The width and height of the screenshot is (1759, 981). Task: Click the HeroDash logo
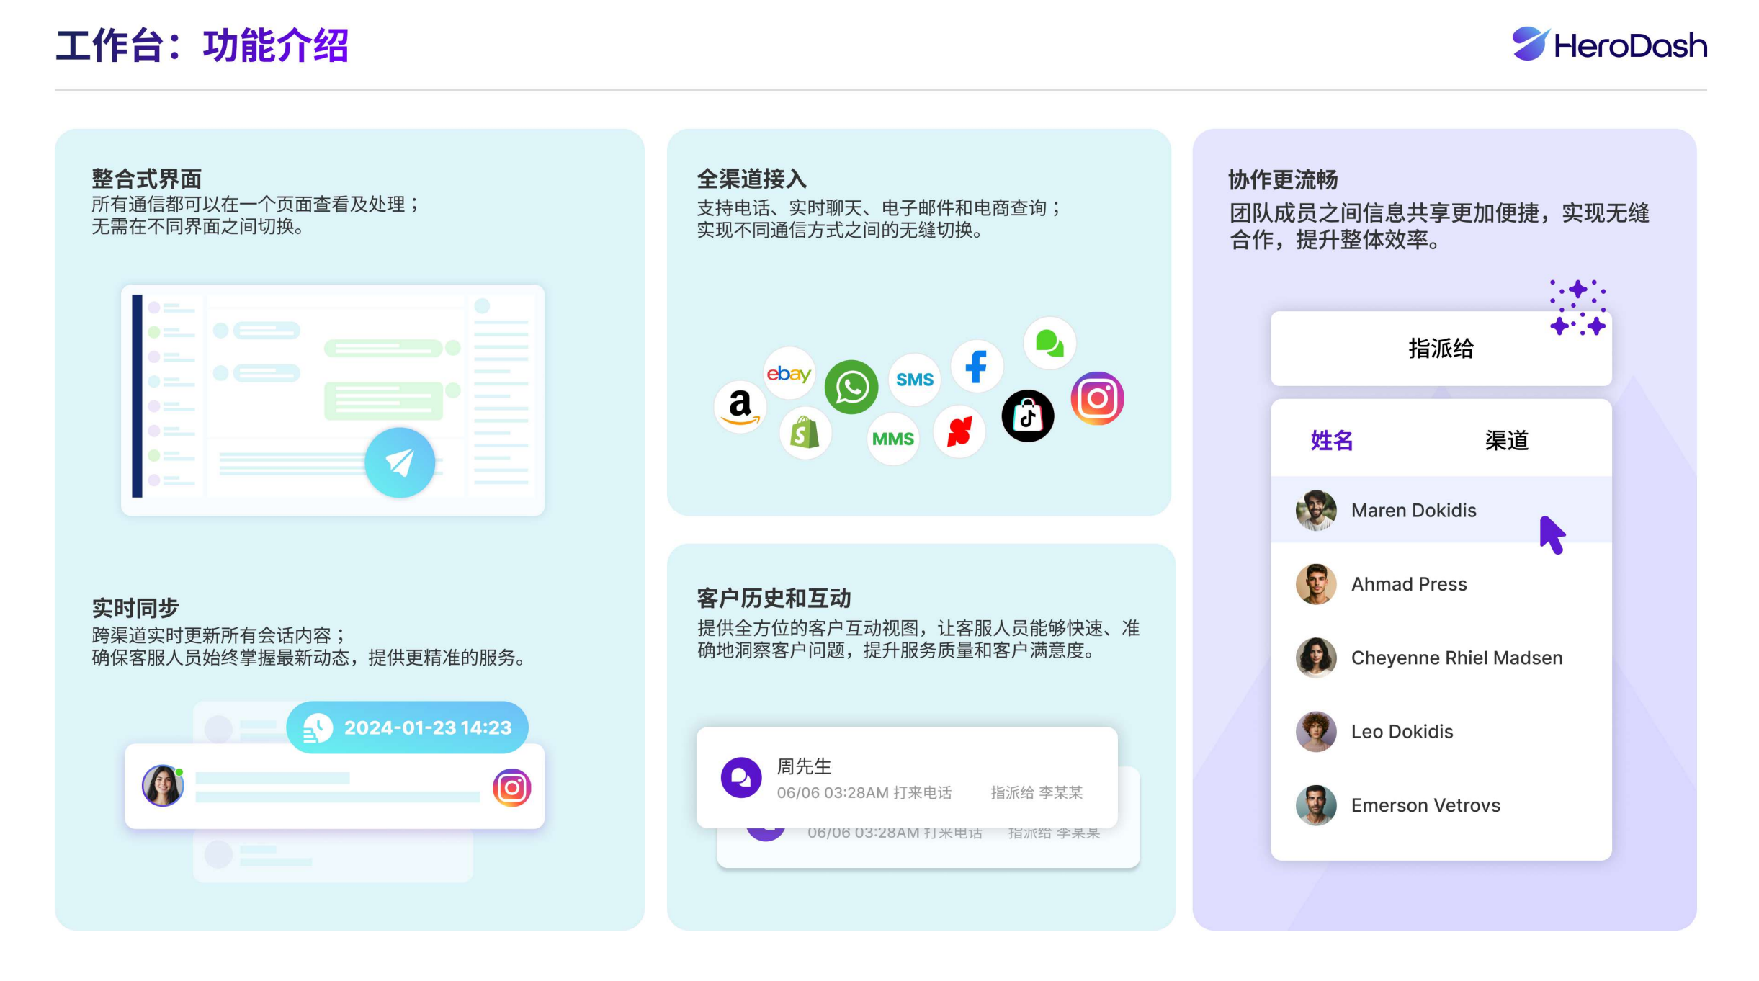click(x=1609, y=45)
